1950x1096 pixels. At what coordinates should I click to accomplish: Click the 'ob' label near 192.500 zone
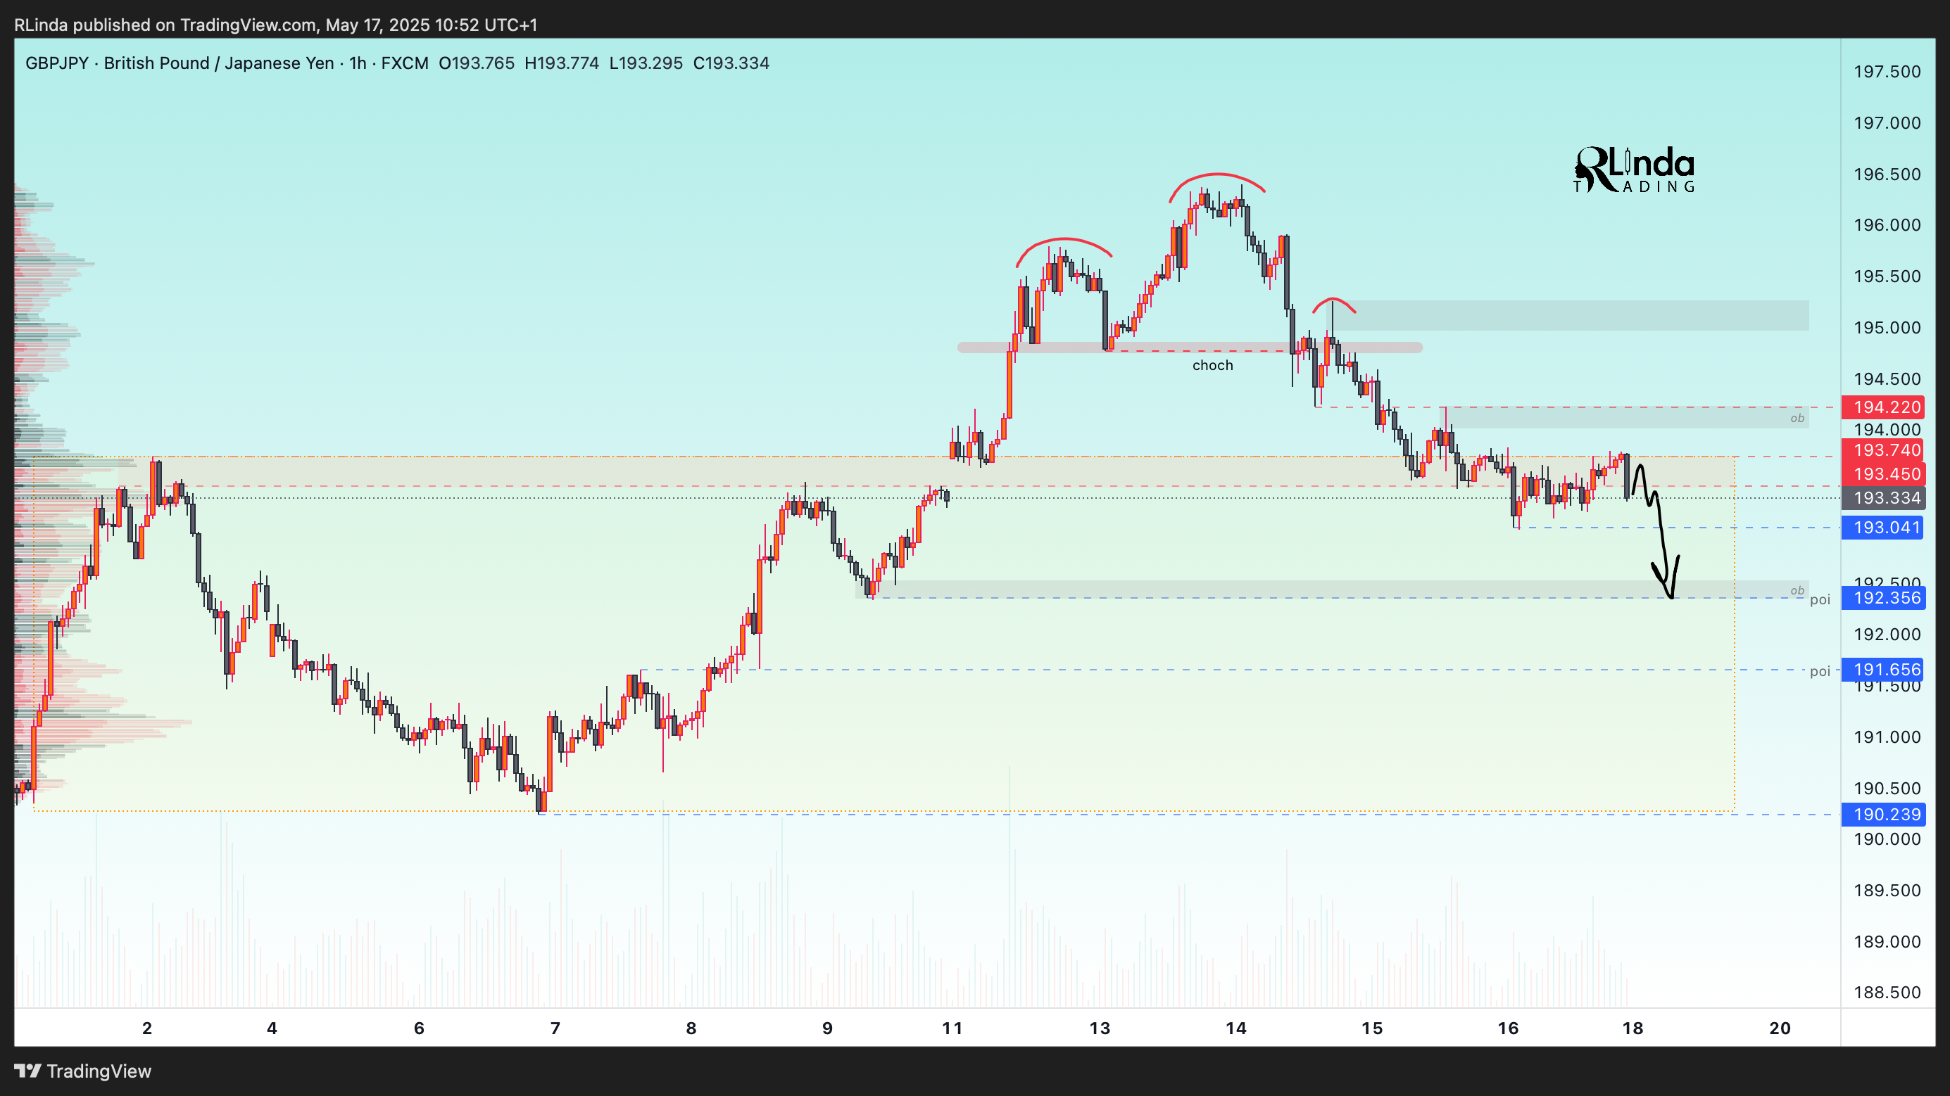pos(1797,591)
